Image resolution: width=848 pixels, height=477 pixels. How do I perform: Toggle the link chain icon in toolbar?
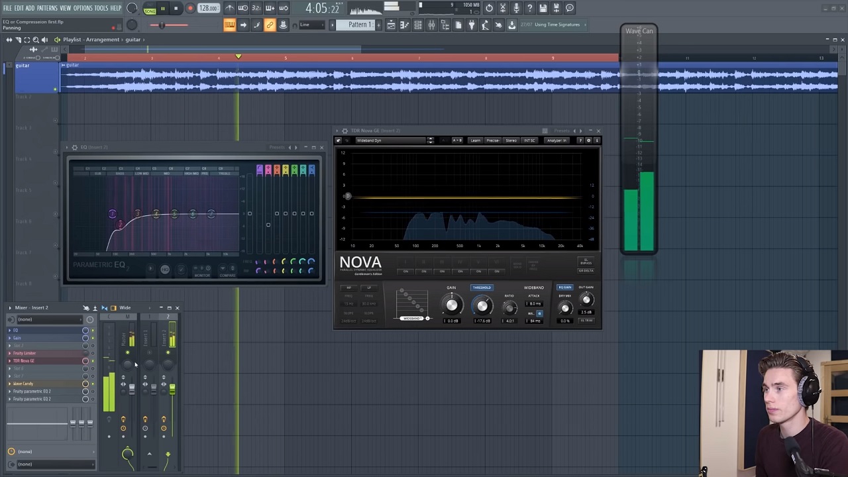pos(270,25)
